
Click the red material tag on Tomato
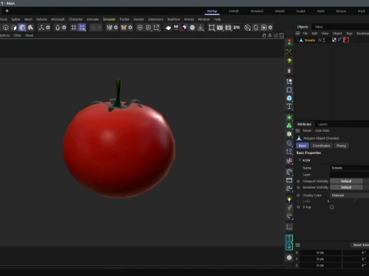click(346, 40)
